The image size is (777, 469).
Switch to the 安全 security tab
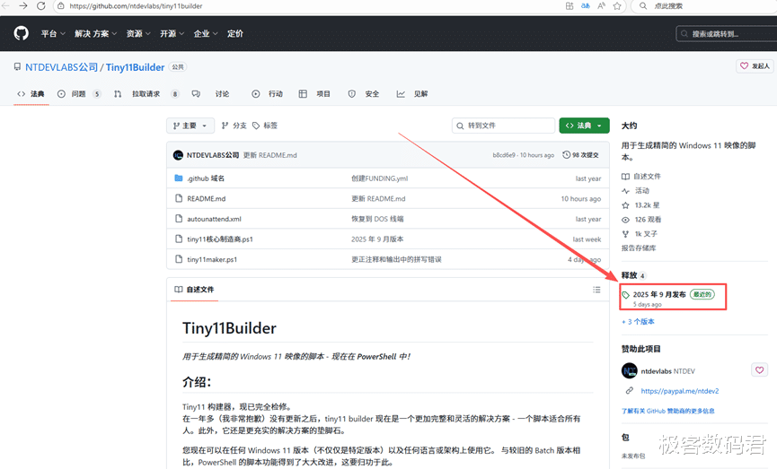(x=364, y=93)
